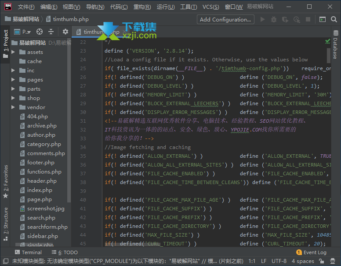Image resolution: width=341 pixels, height=266 pixels.
Task: Click status bar module type warning message
Action: click(127, 261)
